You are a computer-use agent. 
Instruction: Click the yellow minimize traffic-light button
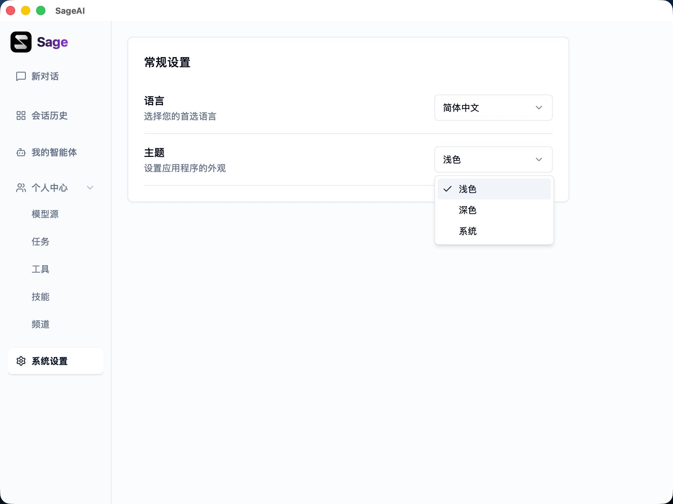tap(26, 10)
